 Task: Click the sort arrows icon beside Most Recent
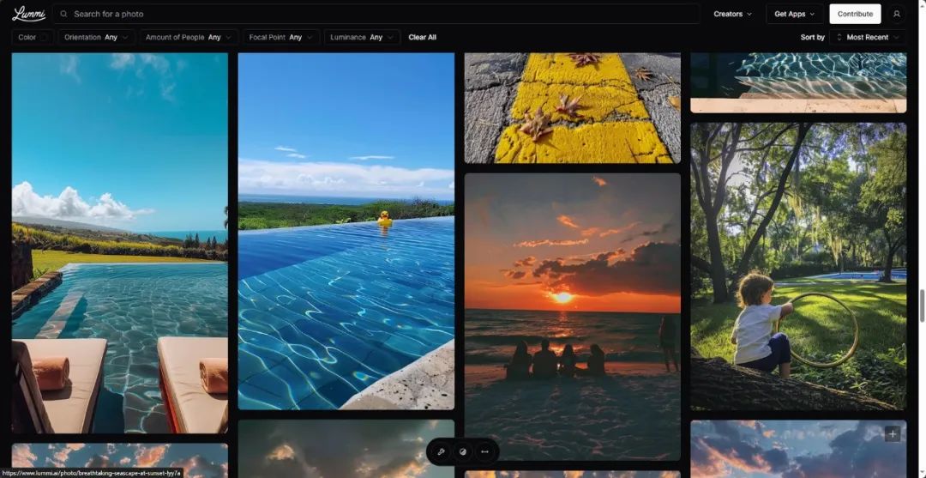tap(839, 38)
